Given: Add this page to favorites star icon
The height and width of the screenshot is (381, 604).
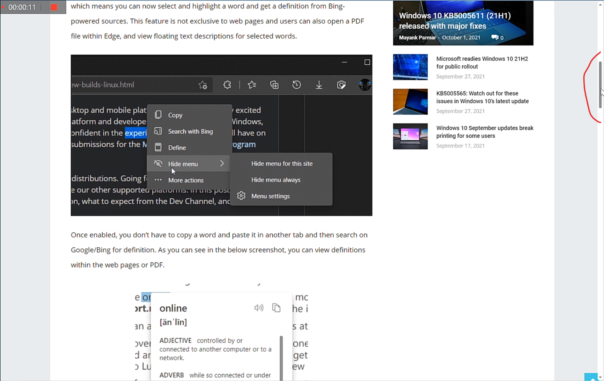Looking at the screenshot, I should (x=203, y=85).
